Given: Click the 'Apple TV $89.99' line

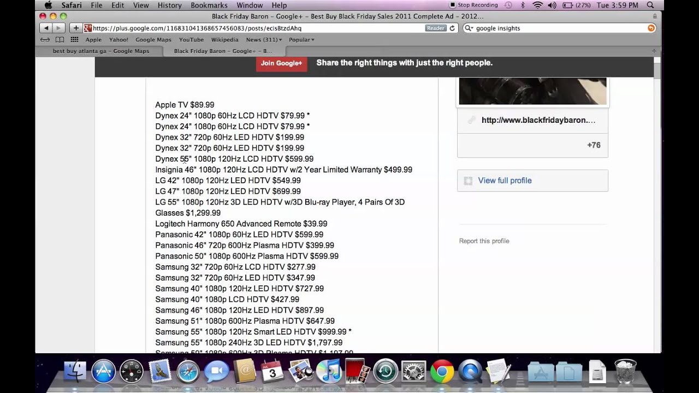Looking at the screenshot, I should click(185, 105).
